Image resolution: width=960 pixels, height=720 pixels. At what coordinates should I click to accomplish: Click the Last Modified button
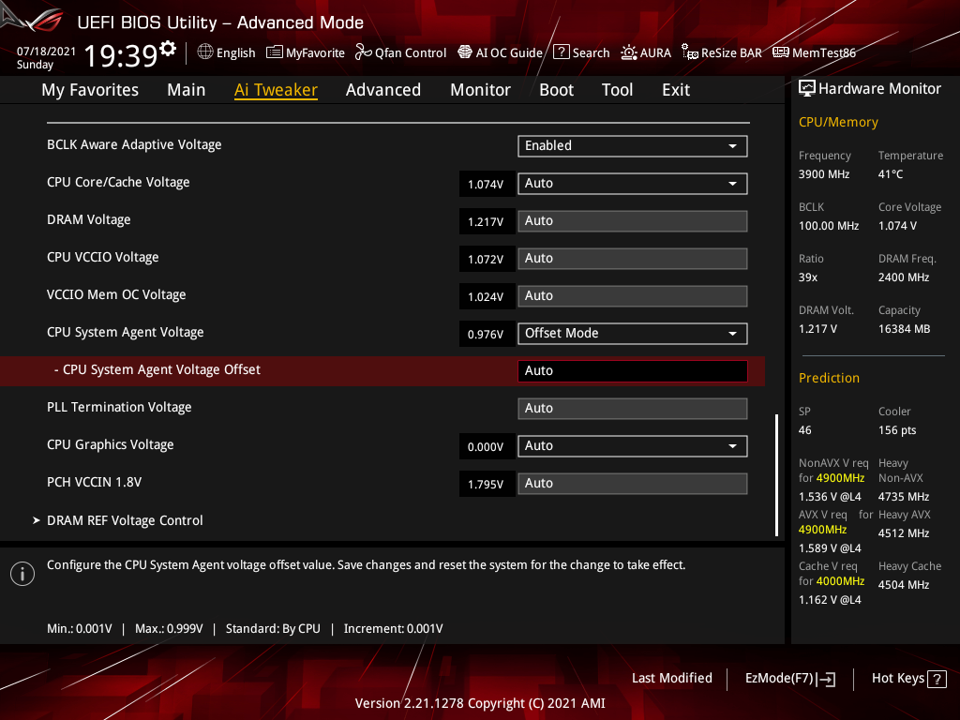click(x=671, y=678)
